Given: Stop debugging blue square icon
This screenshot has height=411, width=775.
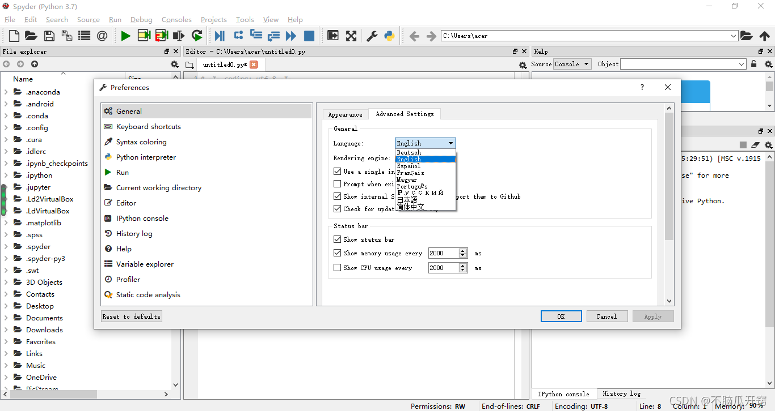Looking at the screenshot, I should coord(309,36).
